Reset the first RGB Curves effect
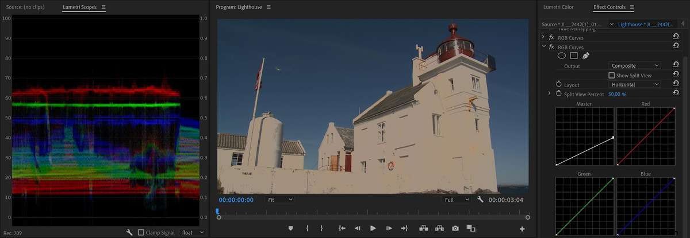 pos(676,37)
